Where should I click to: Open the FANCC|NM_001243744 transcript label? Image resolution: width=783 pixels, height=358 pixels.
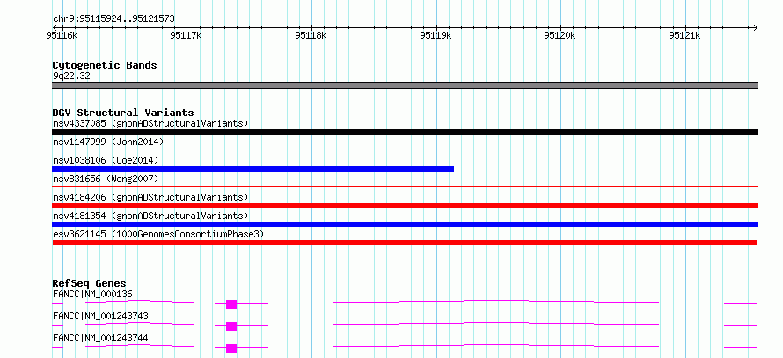(101, 338)
